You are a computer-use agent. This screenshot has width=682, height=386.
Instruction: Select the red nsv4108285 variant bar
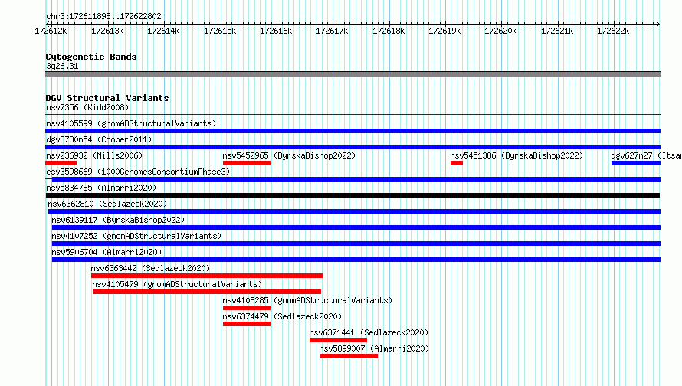[247, 308]
